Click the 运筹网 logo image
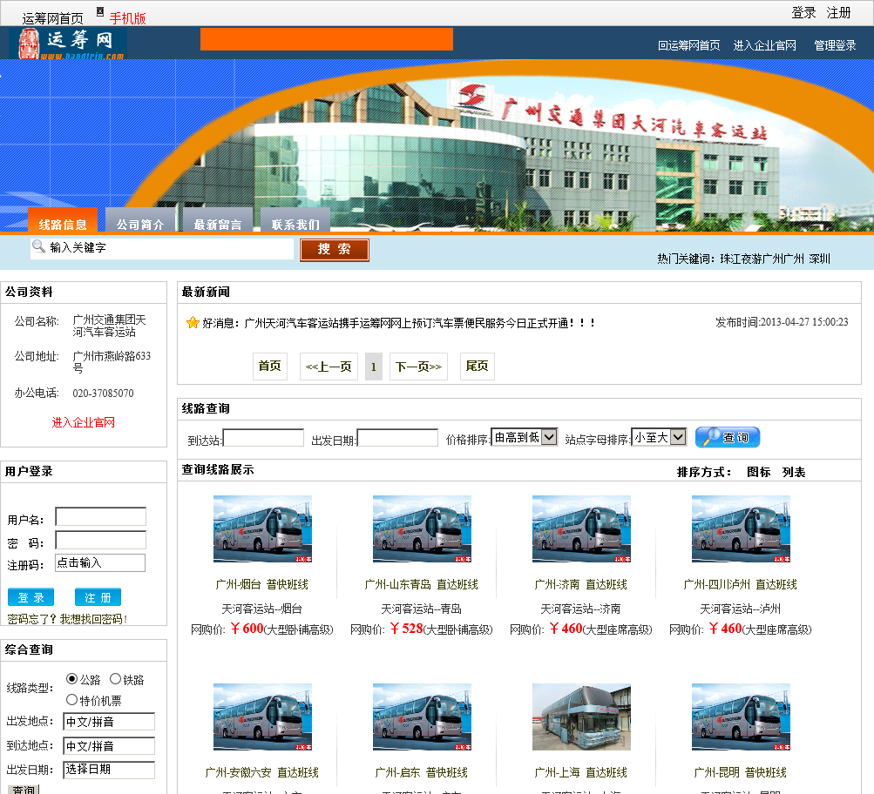Screen dimensions: 874x794 coord(68,43)
